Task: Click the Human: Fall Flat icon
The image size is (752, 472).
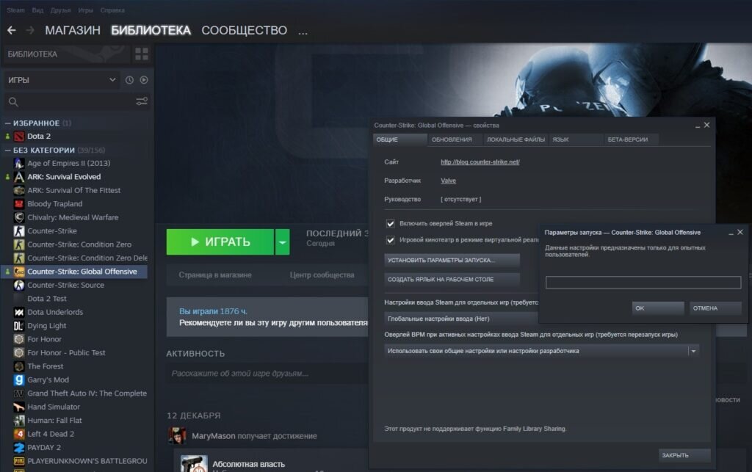Action: point(19,420)
